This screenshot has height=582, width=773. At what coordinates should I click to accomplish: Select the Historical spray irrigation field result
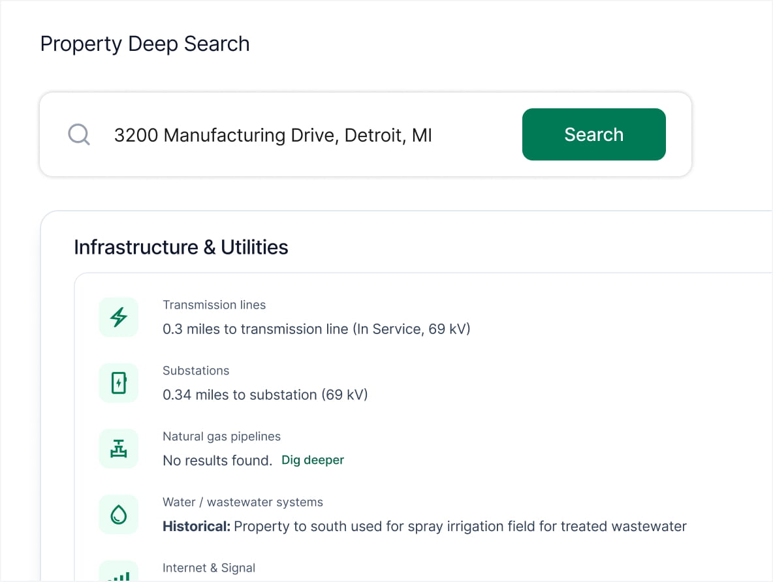coord(424,527)
